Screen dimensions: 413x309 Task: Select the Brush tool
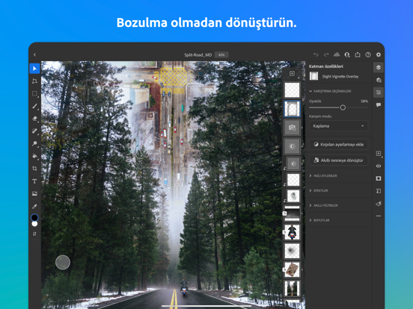pyautogui.click(x=34, y=106)
